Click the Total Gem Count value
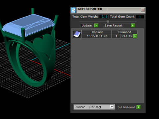 click(140, 17)
